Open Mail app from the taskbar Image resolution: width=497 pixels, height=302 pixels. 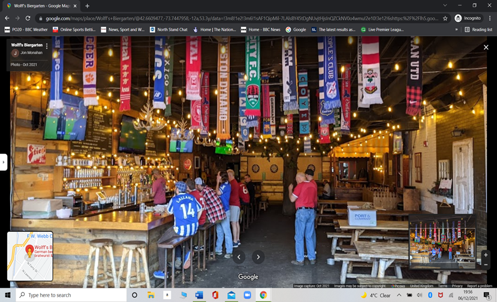tap(231, 295)
